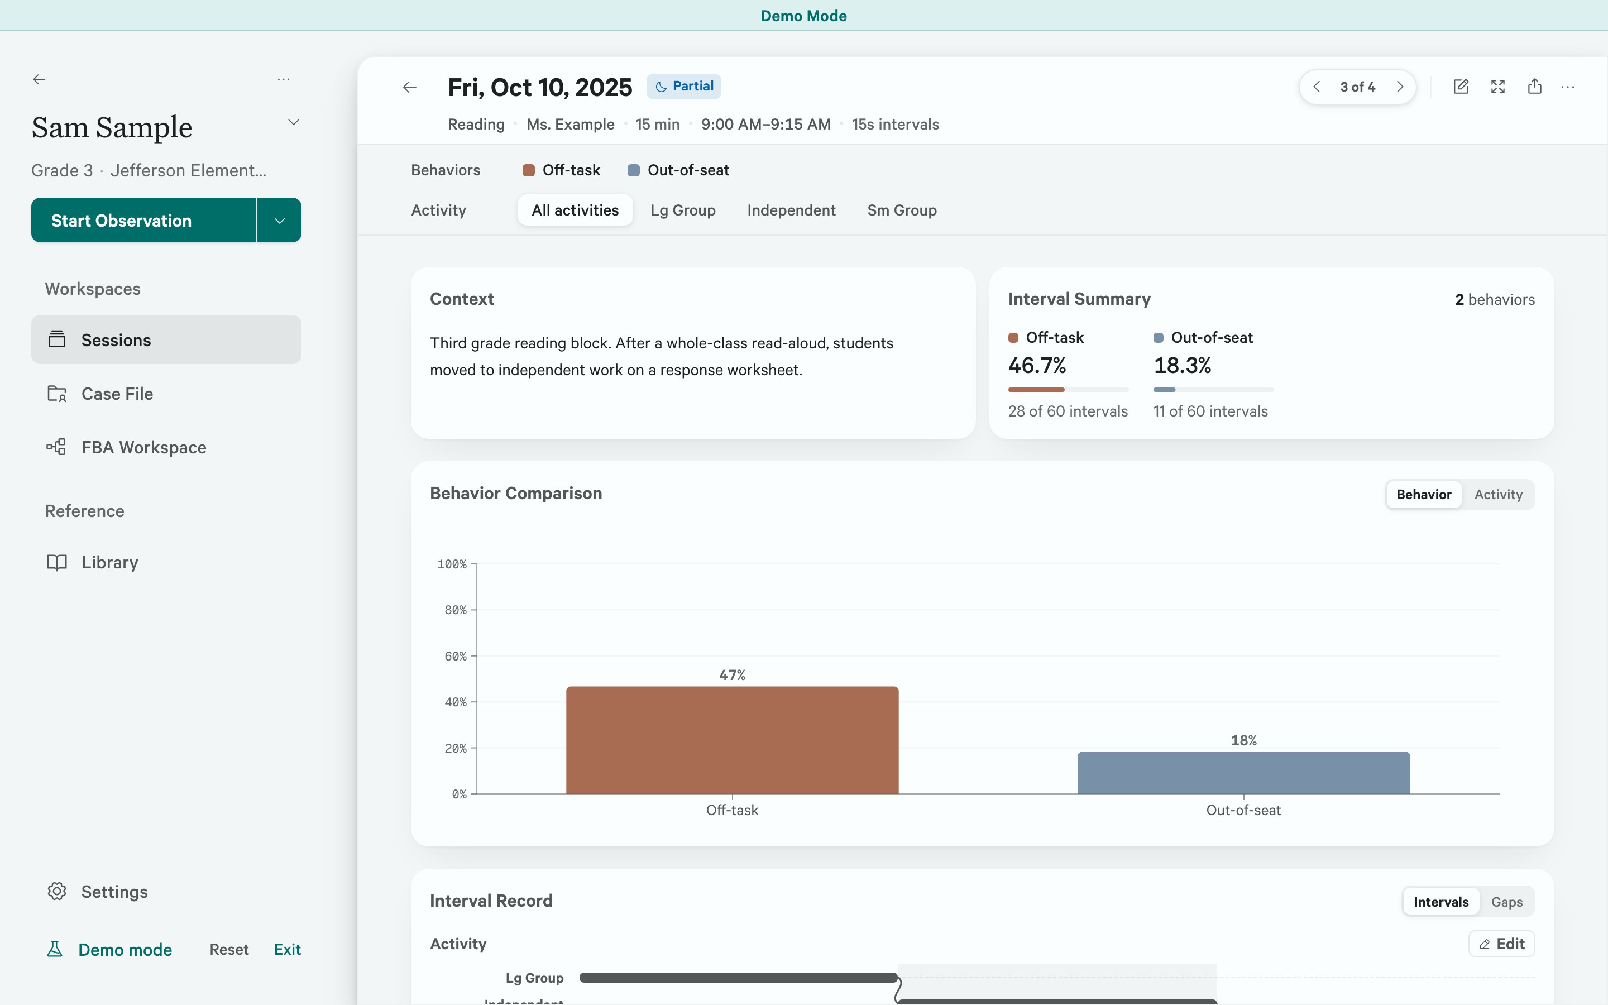Expand the Start Observation dropdown arrow
1608x1005 pixels.
[279, 220]
